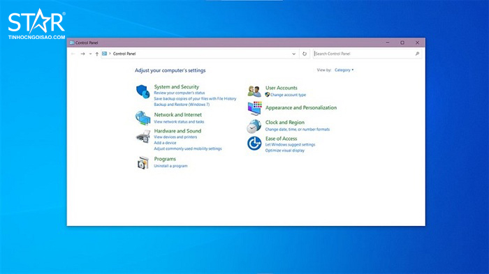Click View devices and printers

tap(175, 137)
